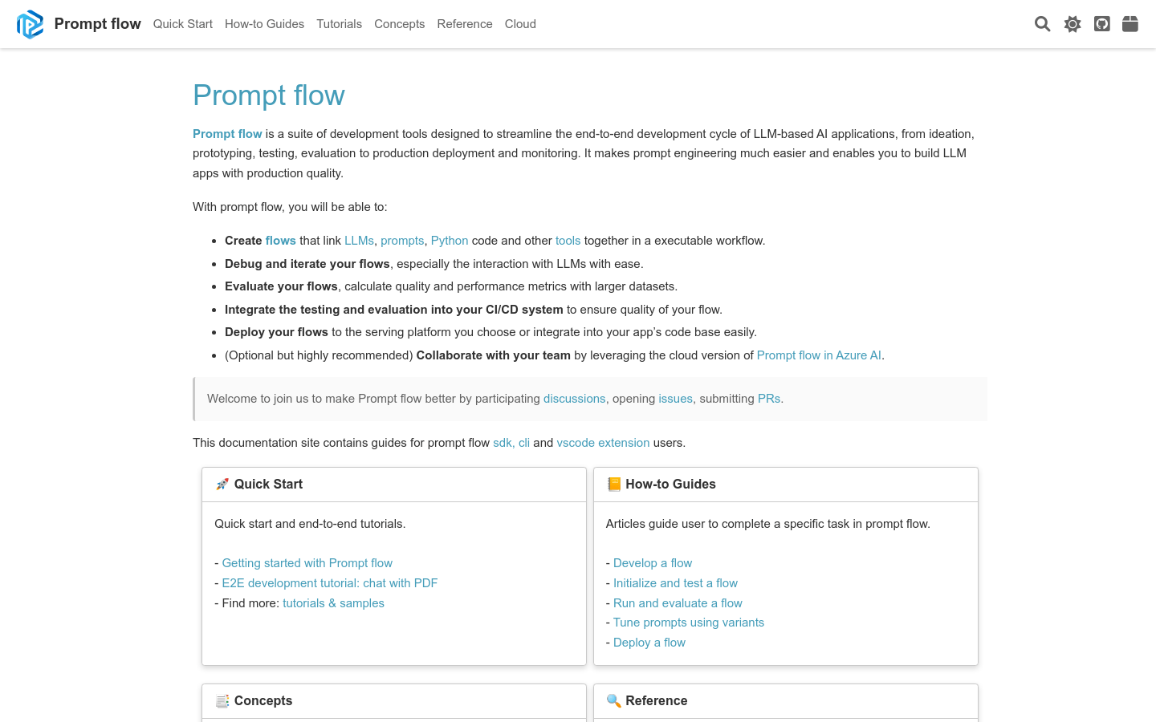This screenshot has width=1156, height=722.
Task: Click the Quick Start card header
Action: click(x=268, y=485)
